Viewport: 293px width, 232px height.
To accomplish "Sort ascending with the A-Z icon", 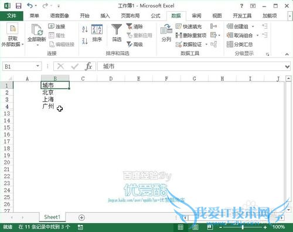I will [85, 29].
